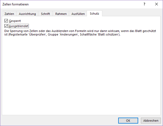Image resolution: width=163 pixels, height=126 pixels.
Task: Click the question mark help icon
Action: click(144, 4)
